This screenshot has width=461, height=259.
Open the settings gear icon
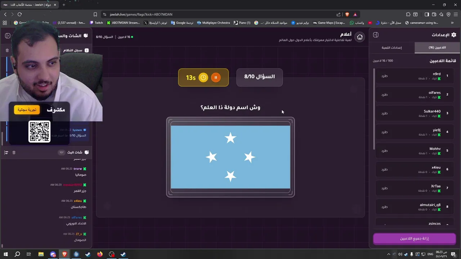click(453, 35)
